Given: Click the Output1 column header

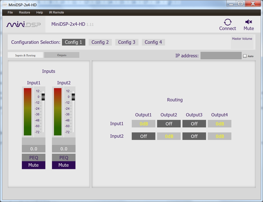Looking at the screenshot, I should pyautogui.click(x=143, y=115).
